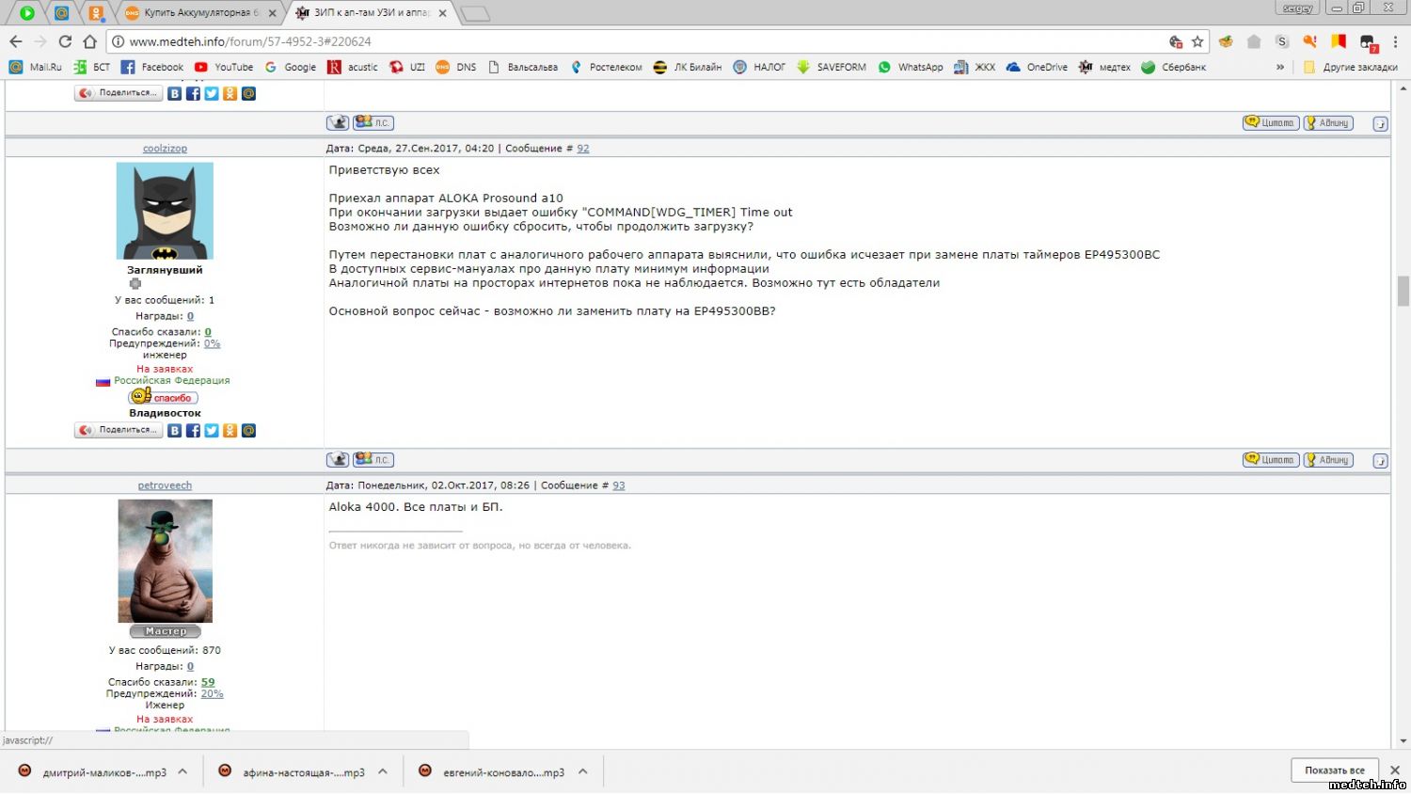Share coolzicop's post on Facebook icon
This screenshot has height=794, width=1411.
(x=193, y=431)
